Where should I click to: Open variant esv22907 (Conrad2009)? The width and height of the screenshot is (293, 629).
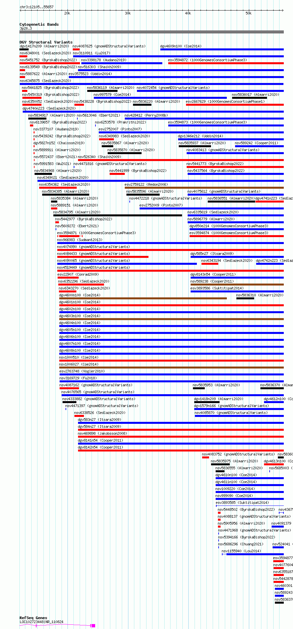[78, 274]
